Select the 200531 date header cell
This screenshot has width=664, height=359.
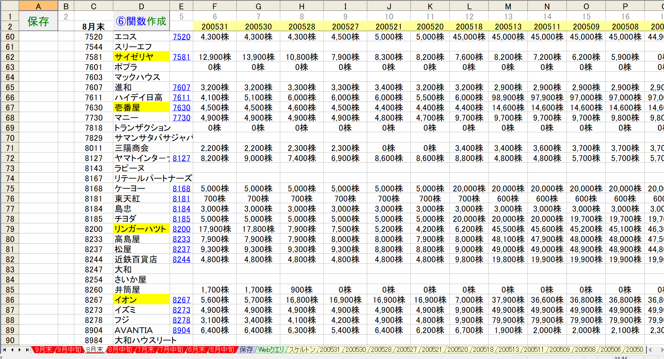coord(215,27)
